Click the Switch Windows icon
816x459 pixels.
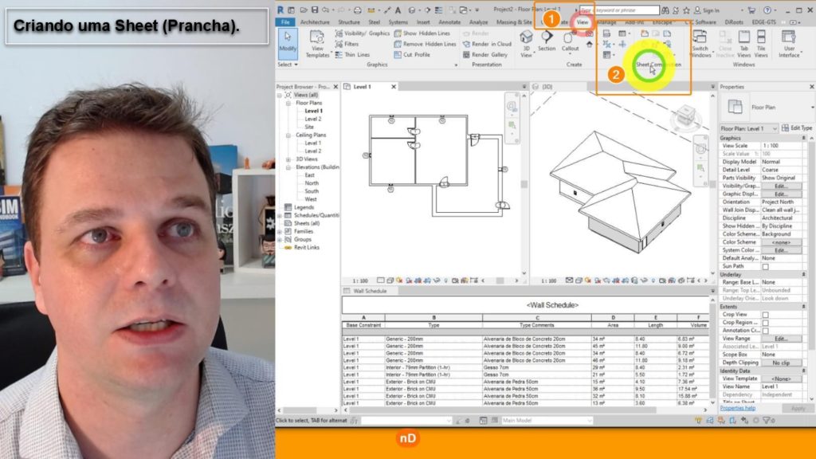(700, 45)
